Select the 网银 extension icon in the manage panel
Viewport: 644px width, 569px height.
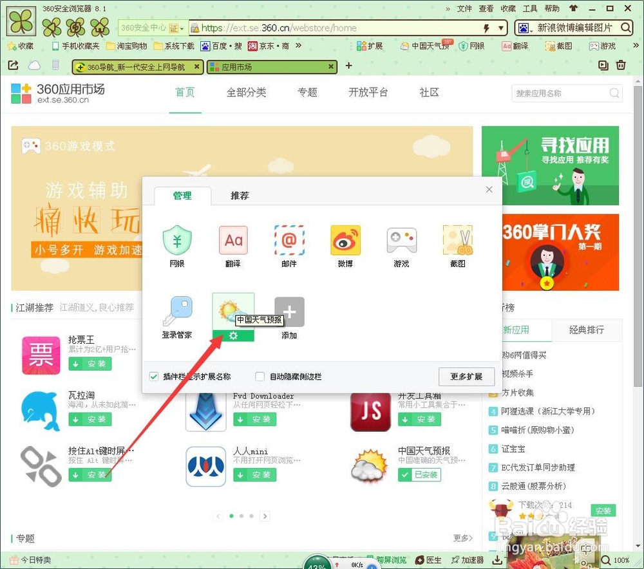pos(177,239)
